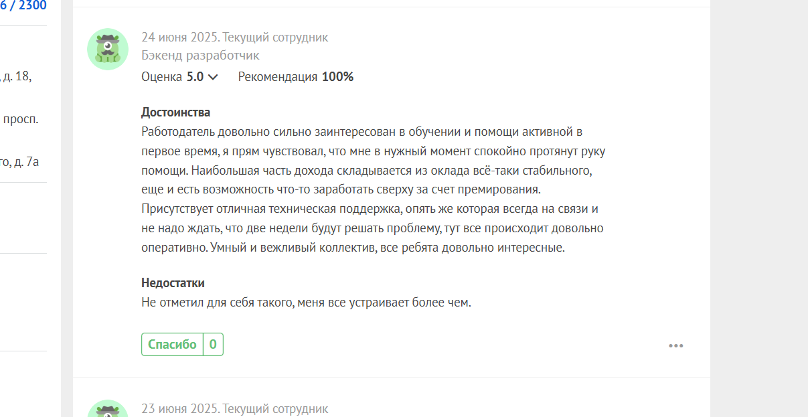Click the Достоинства heading
Viewport: 808px width, 417px height.
click(176, 112)
